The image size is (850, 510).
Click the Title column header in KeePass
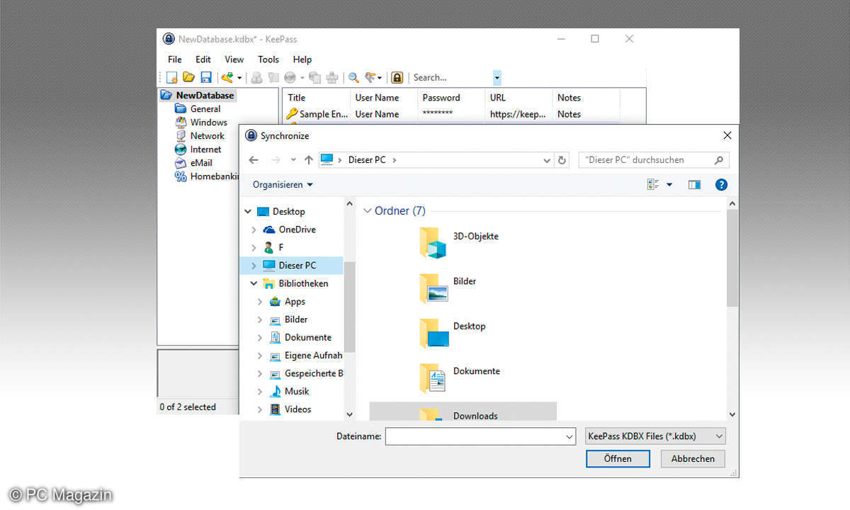[316, 98]
